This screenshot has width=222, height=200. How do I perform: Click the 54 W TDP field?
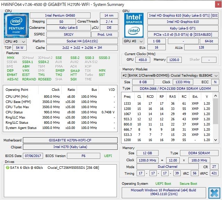(19, 48)
